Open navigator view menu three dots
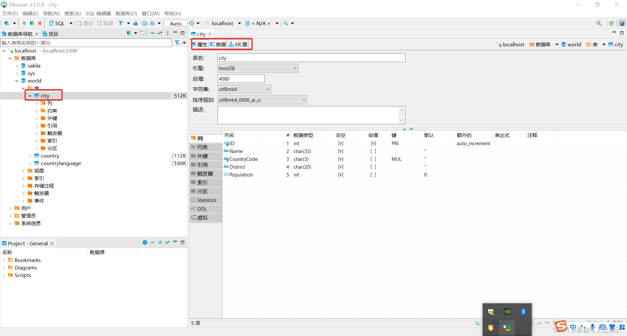This screenshot has height=336, width=627. [x=168, y=33]
